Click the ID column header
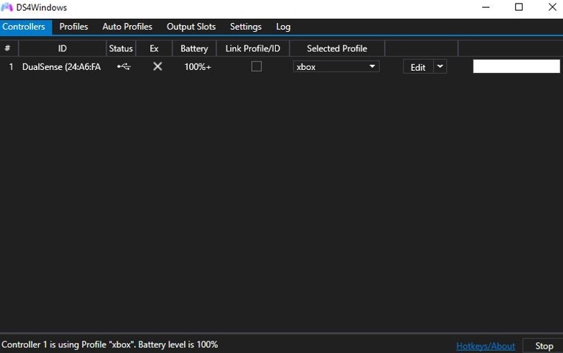 pos(62,48)
